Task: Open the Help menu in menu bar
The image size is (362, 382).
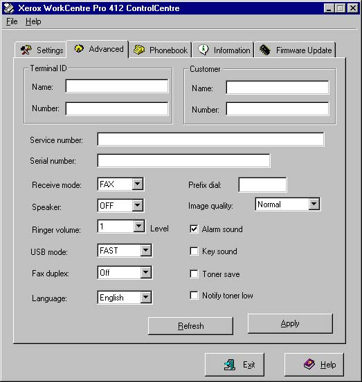Action: pos(33,21)
